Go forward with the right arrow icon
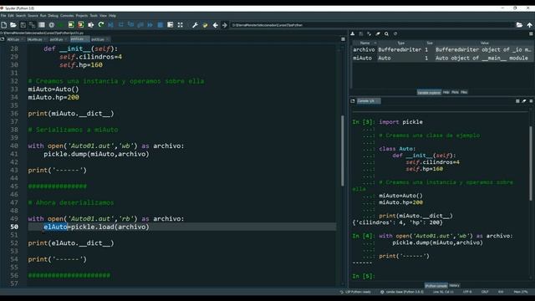This screenshot has width=535, height=301. point(225,25)
